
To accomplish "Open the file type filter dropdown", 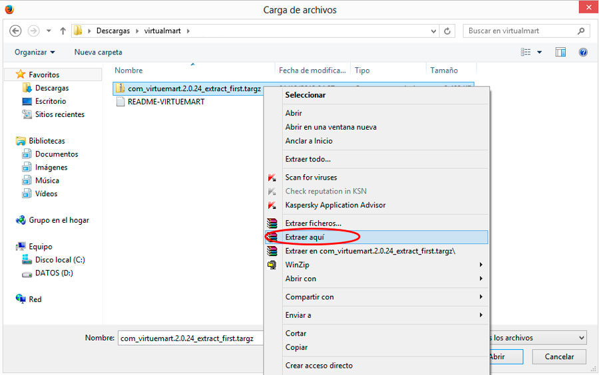I will point(538,338).
